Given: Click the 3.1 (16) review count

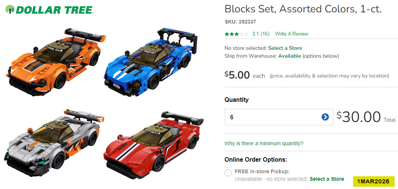Looking at the screenshot, I should (x=261, y=34).
